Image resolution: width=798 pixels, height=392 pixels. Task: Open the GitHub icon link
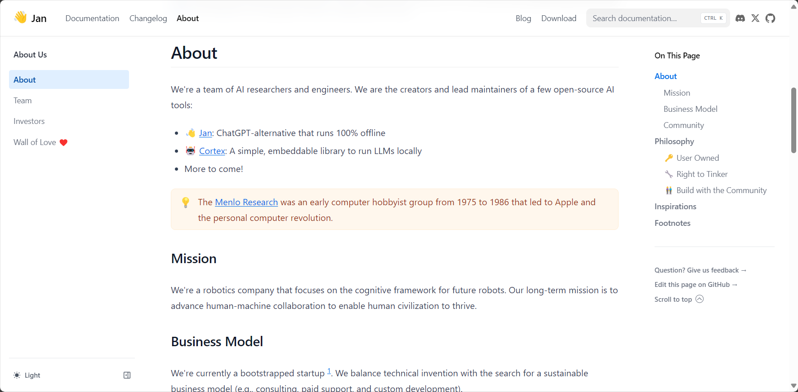[x=770, y=18]
